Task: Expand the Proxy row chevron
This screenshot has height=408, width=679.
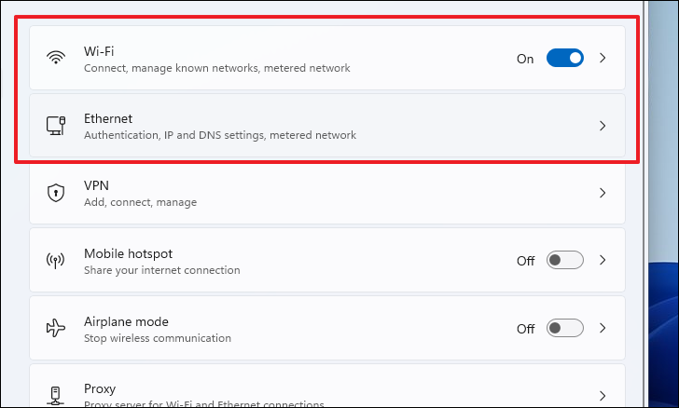Action: (x=603, y=395)
